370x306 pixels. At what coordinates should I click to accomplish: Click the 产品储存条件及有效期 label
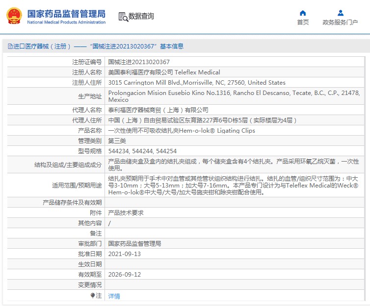(72, 202)
